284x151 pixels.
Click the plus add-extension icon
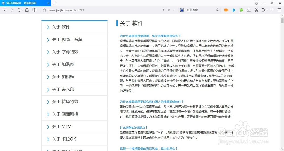tap(272, 10)
